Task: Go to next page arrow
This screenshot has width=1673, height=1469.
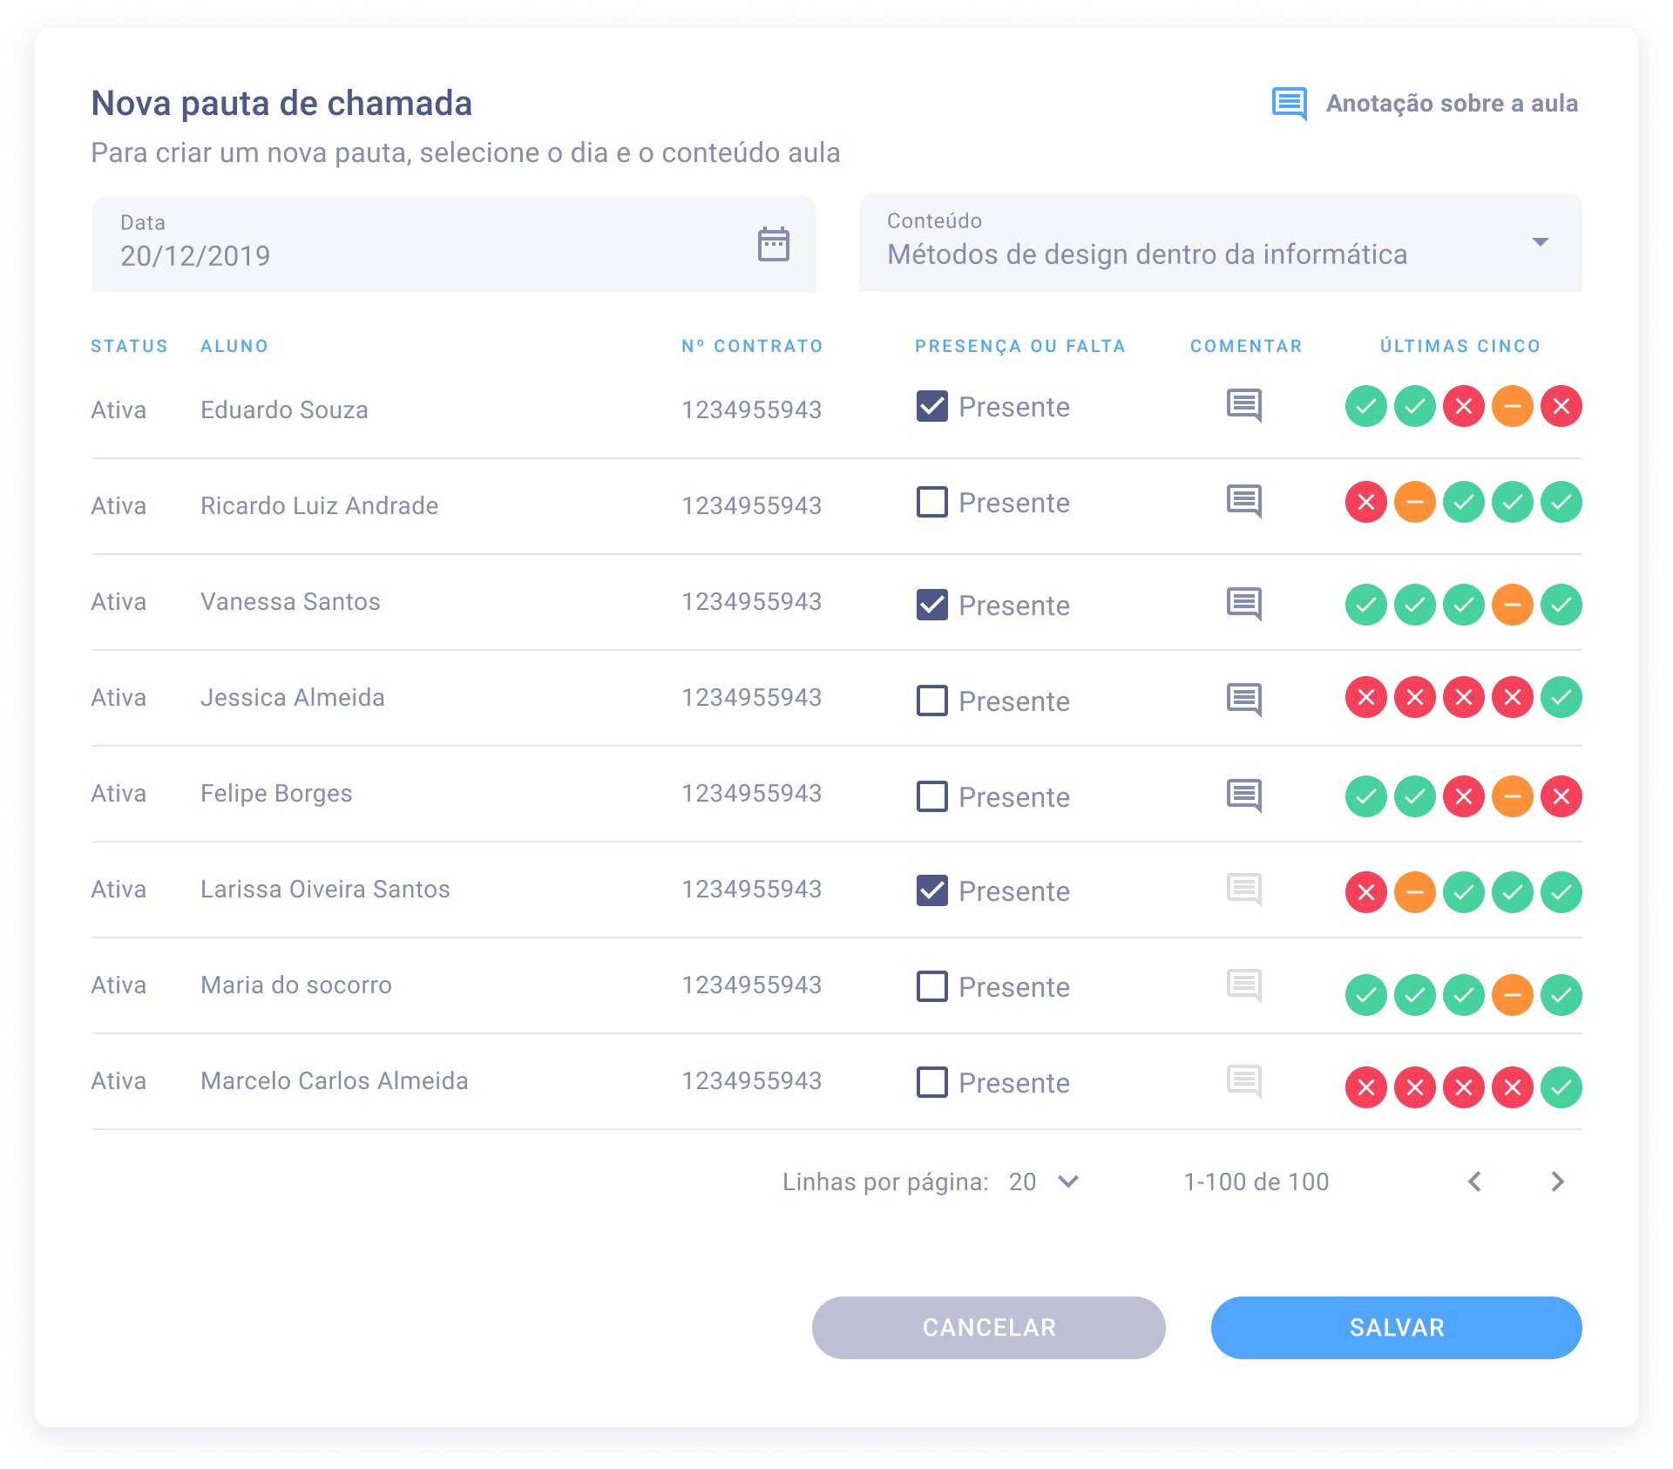Action: (x=1557, y=1181)
